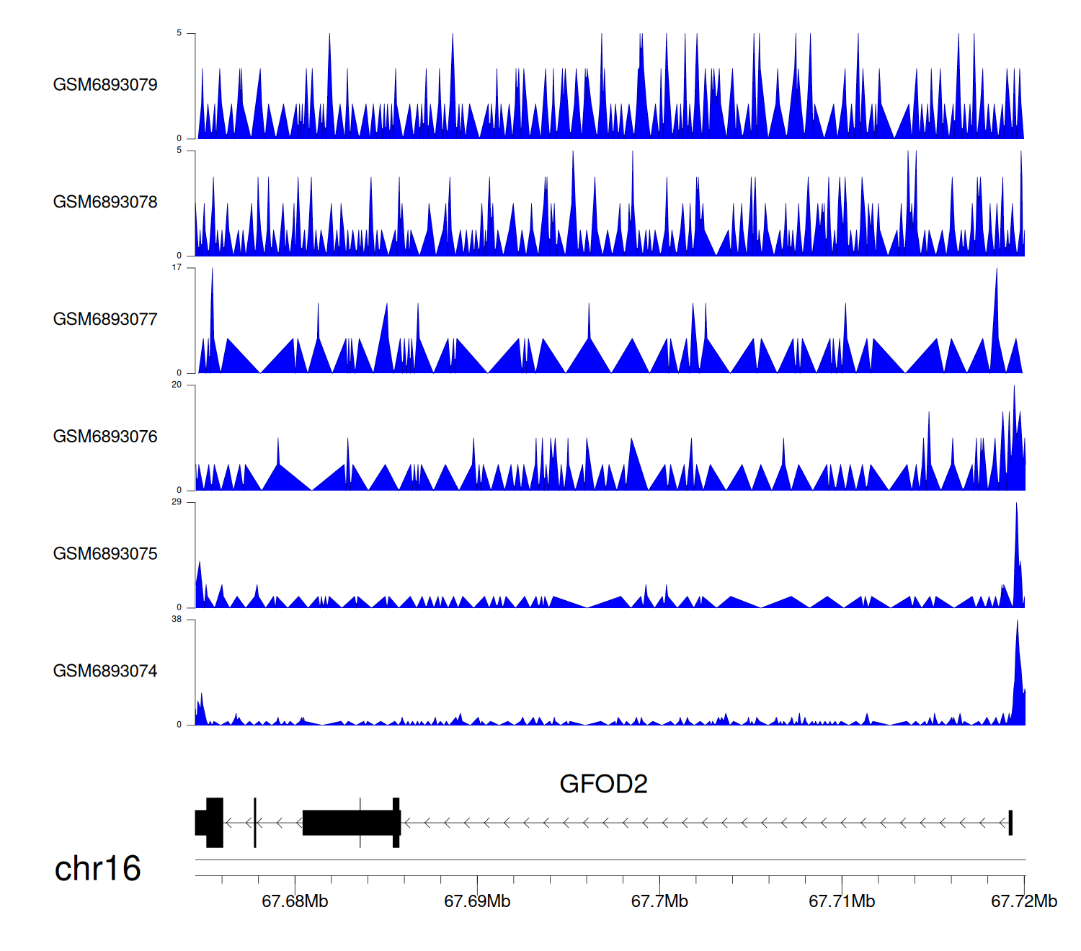
Task: Select the chr16 chromosome label
Action: click(97, 869)
